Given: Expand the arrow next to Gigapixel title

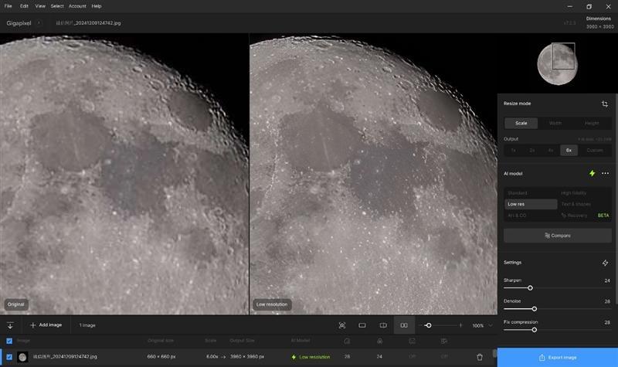Looking at the screenshot, I should (39, 23).
